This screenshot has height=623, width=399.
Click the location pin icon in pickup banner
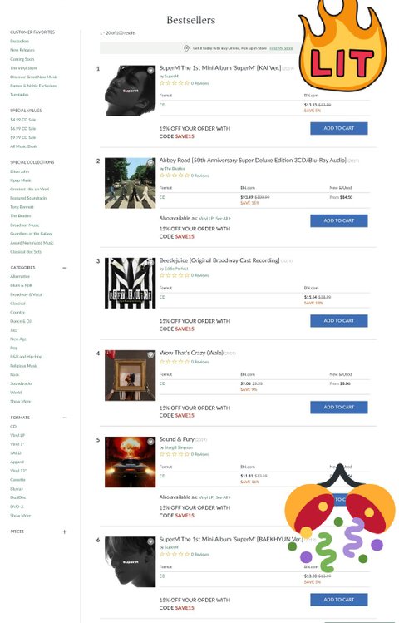[x=186, y=48]
